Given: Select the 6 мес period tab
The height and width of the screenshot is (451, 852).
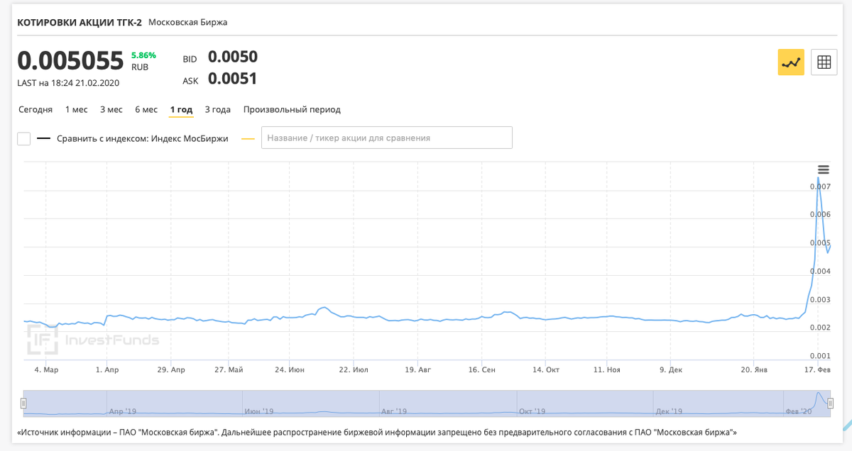Looking at the screenshot, I should coord(146,110).
